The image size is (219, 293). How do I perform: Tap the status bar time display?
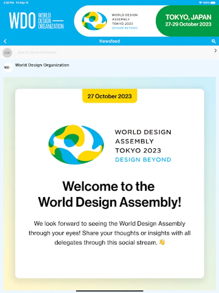[8, 3]
